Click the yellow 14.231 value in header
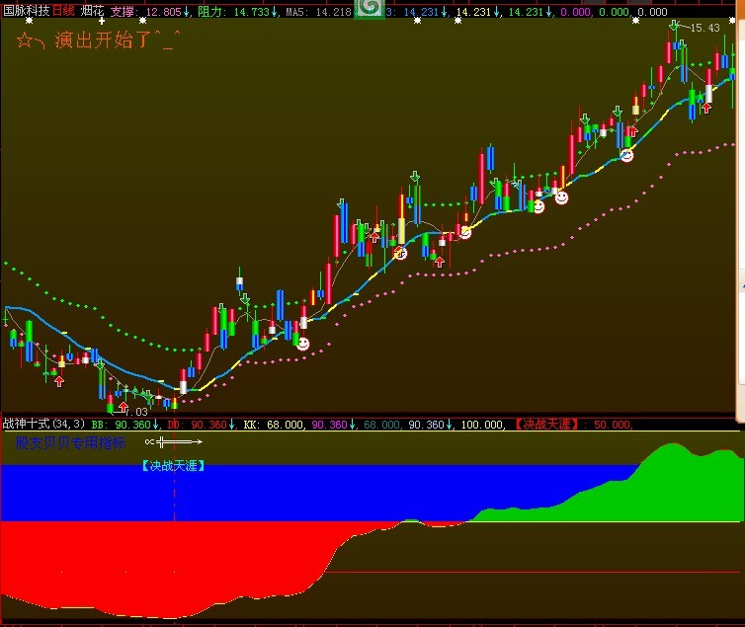 [472, 12]
